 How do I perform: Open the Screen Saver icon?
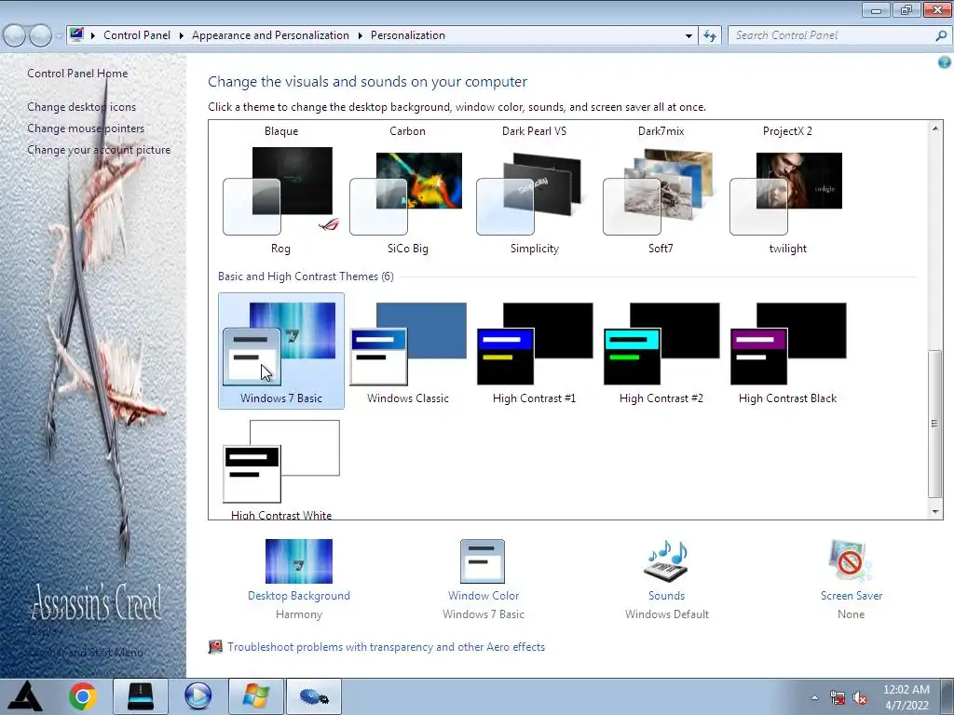(x=851, y=561)
